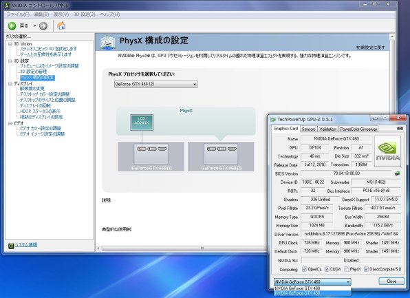Click the システム情報 link
The image size is (410, 298).
pyautogui.click(x=26, y=244)
